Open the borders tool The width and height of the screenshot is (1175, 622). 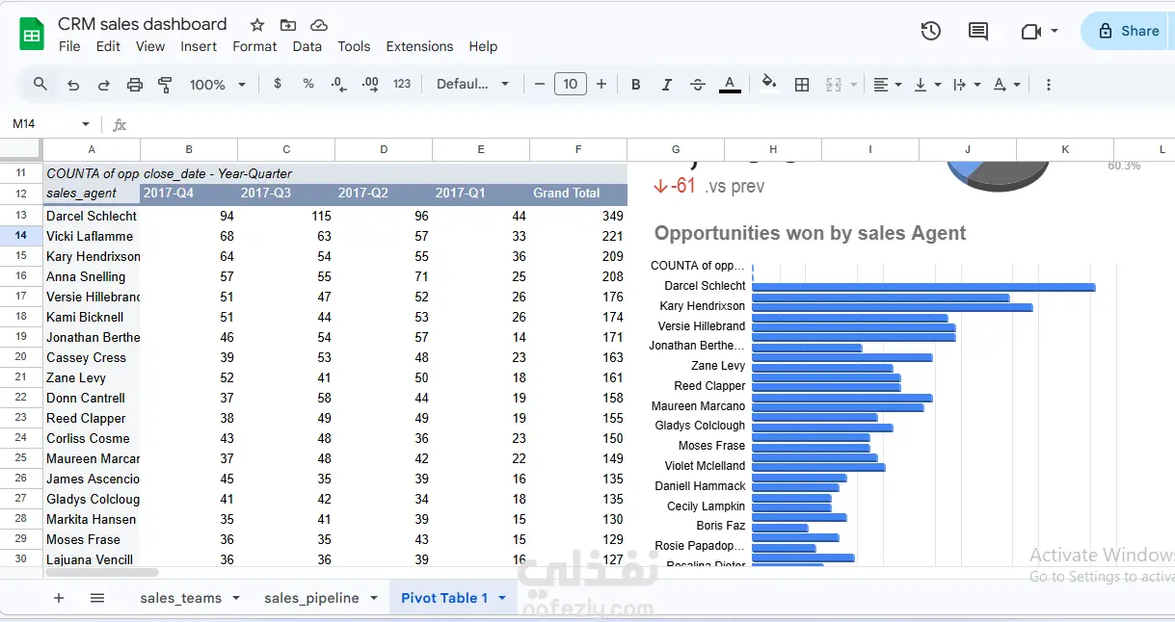(801, 85)
